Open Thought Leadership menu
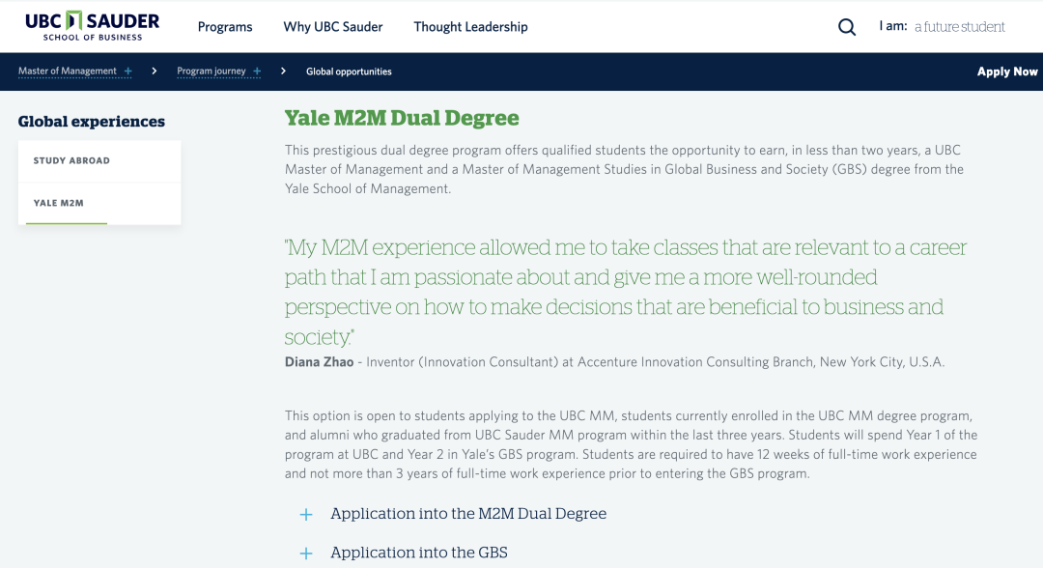The image size is (1043, 568). (471, 27)
